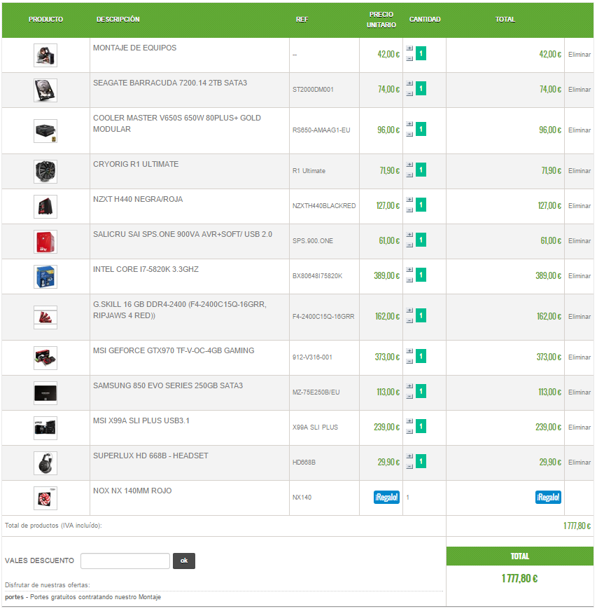Image resolution: width=597 pixels, height=609 pixels.
Task: Decrease quantity of Cooler Master V650S
Action: point(409,135)
